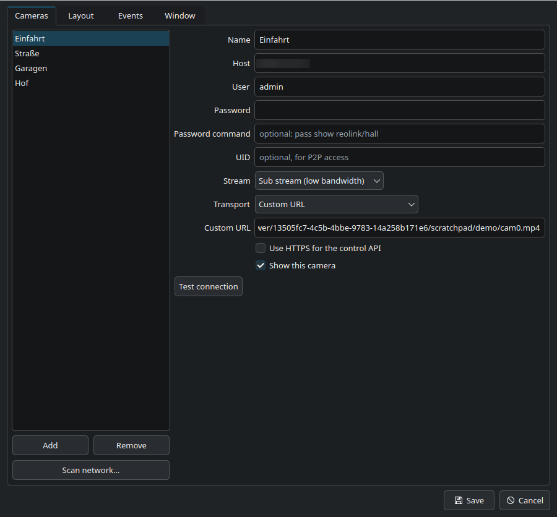Click the UID input field
Screen dimensions: 557x517
400,157
